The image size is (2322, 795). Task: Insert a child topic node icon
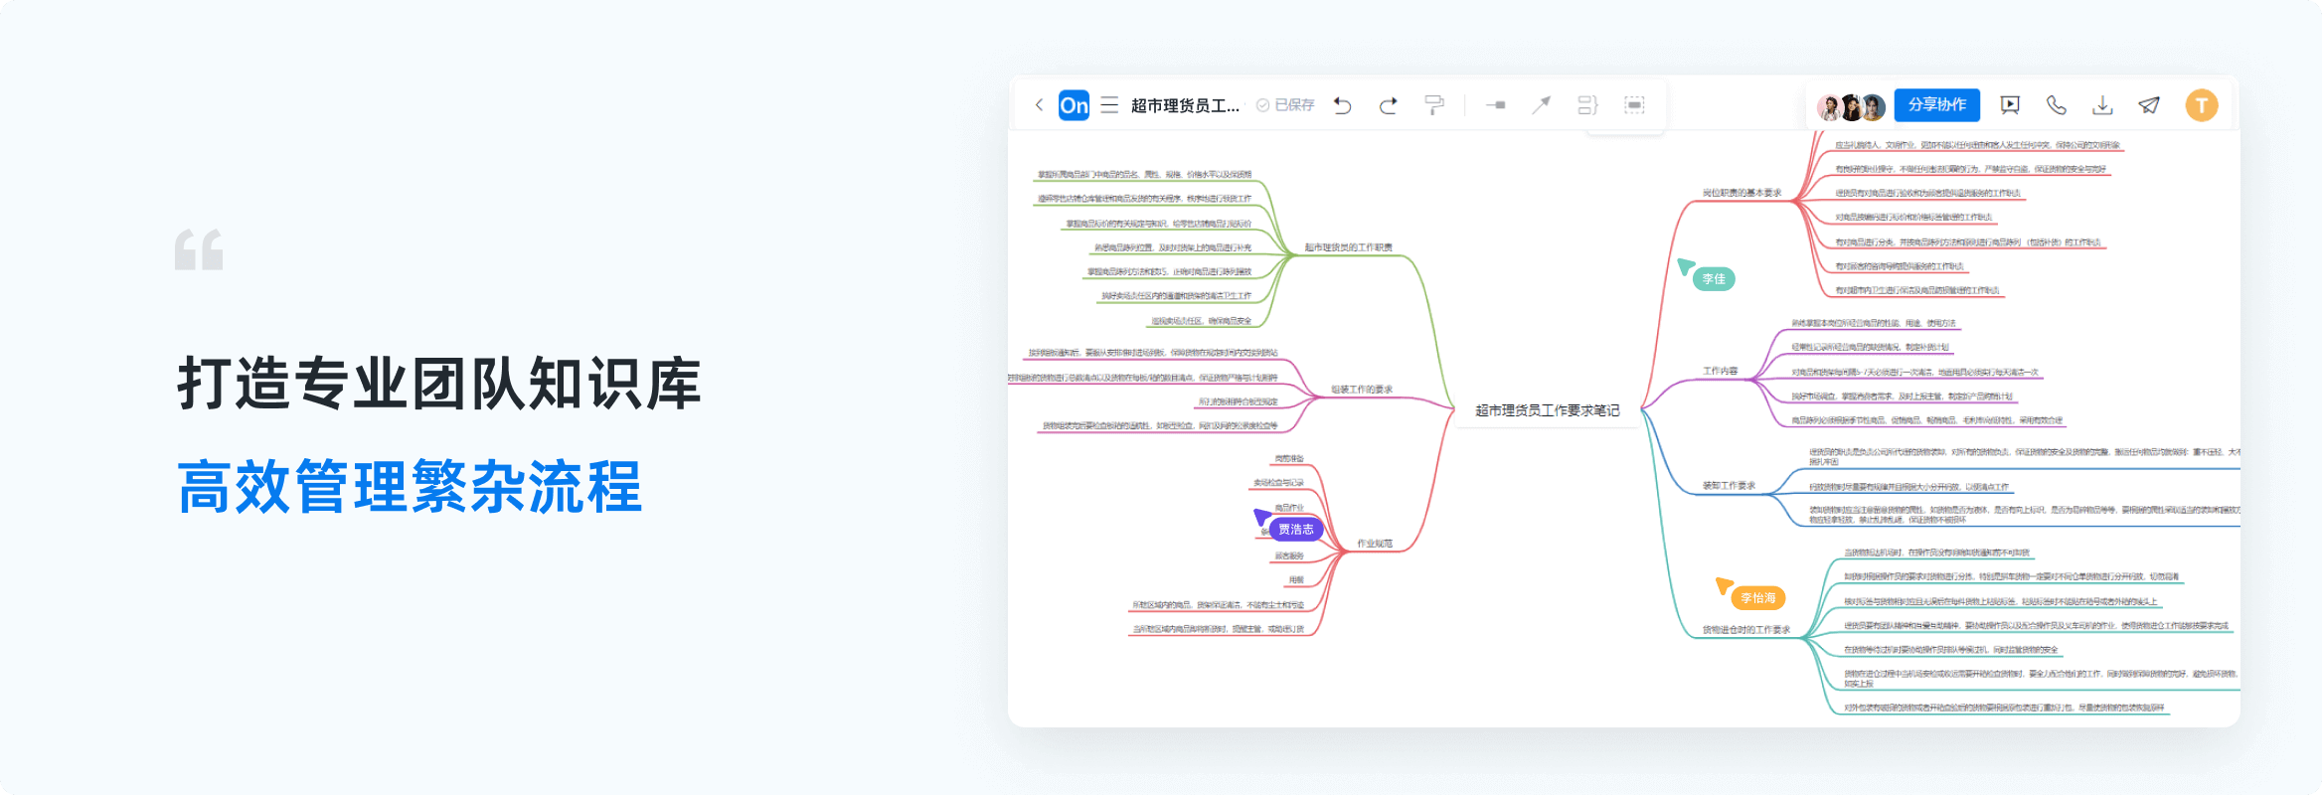click(1495, 105)
